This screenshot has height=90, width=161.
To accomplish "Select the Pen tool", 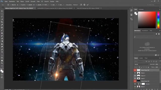I will click(x=2, y=49).
